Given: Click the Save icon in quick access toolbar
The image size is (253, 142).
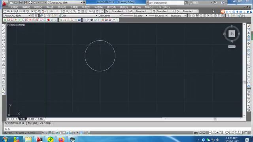Looking at the screenshot, I should 21,3.
